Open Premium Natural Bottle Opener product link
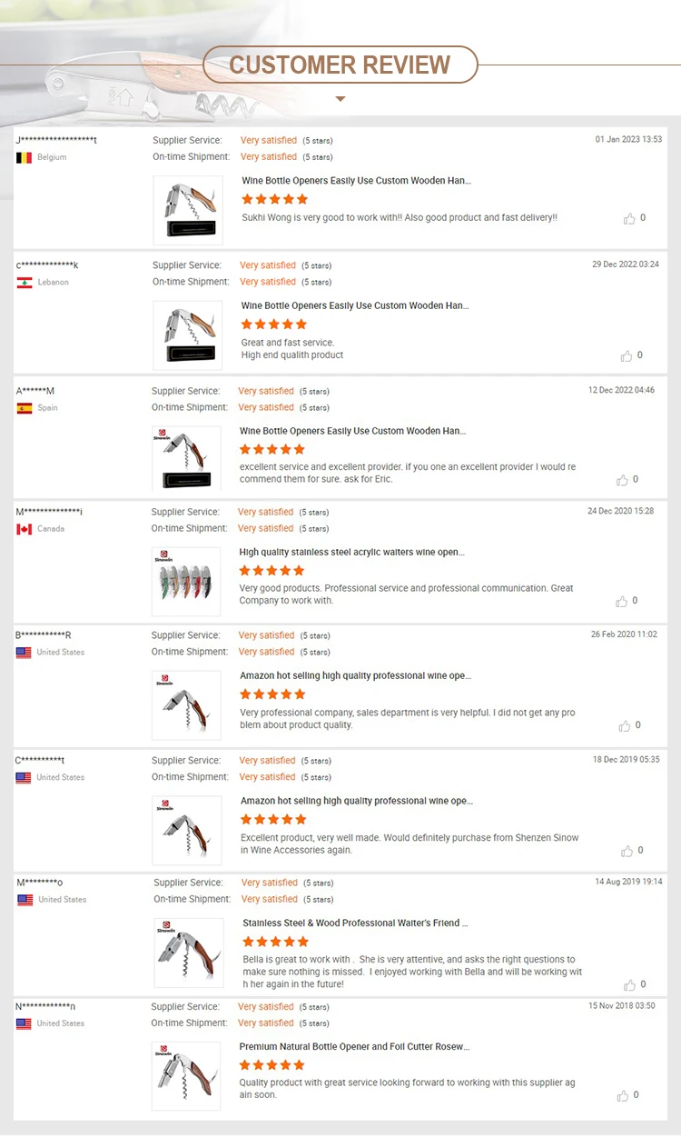The width and height of the screenshot is (681, 1138). point(354,1047)
